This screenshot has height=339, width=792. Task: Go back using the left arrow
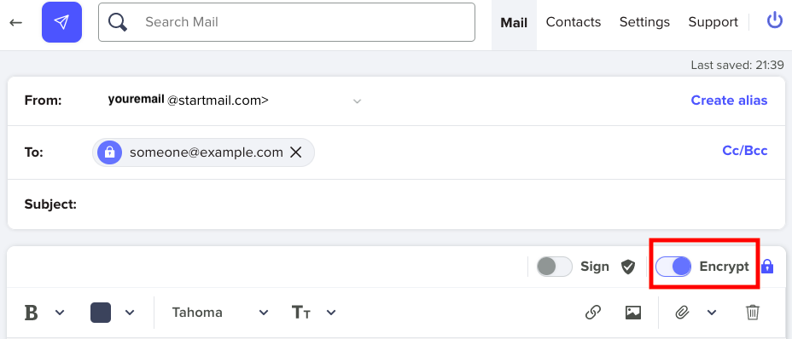(x=16, y=22)
